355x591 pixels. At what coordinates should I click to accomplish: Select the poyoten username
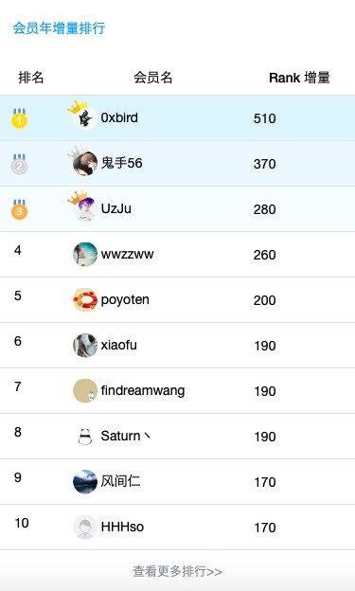[125, 300]
